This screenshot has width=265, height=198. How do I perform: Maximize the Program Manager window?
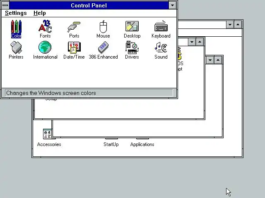(238, 25)
